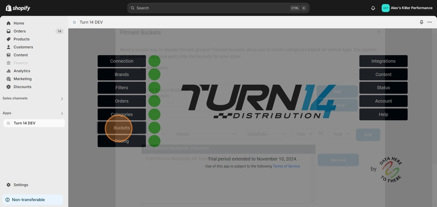Click the Settings gear icon
Viewport: 437px width, 207px height.
(x=9, y=185)
